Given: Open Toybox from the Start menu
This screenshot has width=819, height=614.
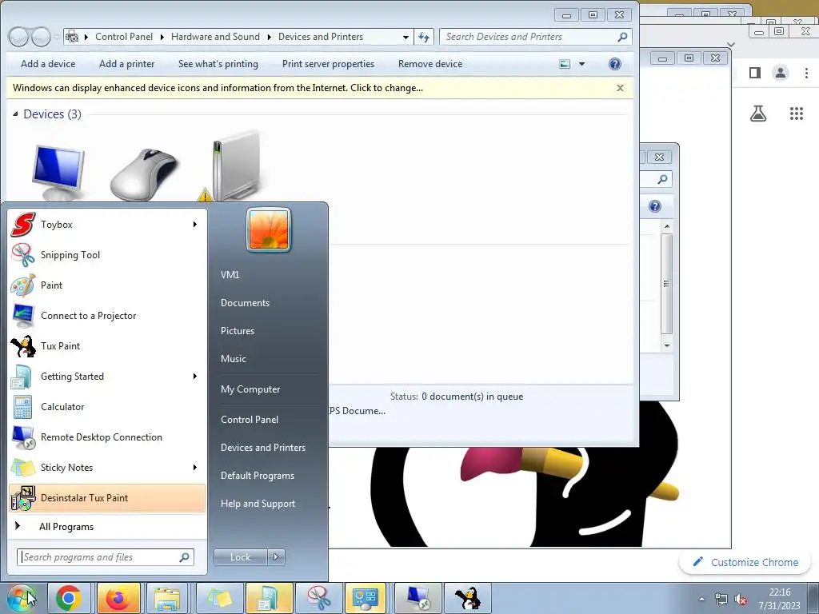Looking at the screenshot, I should pos(107,225).
